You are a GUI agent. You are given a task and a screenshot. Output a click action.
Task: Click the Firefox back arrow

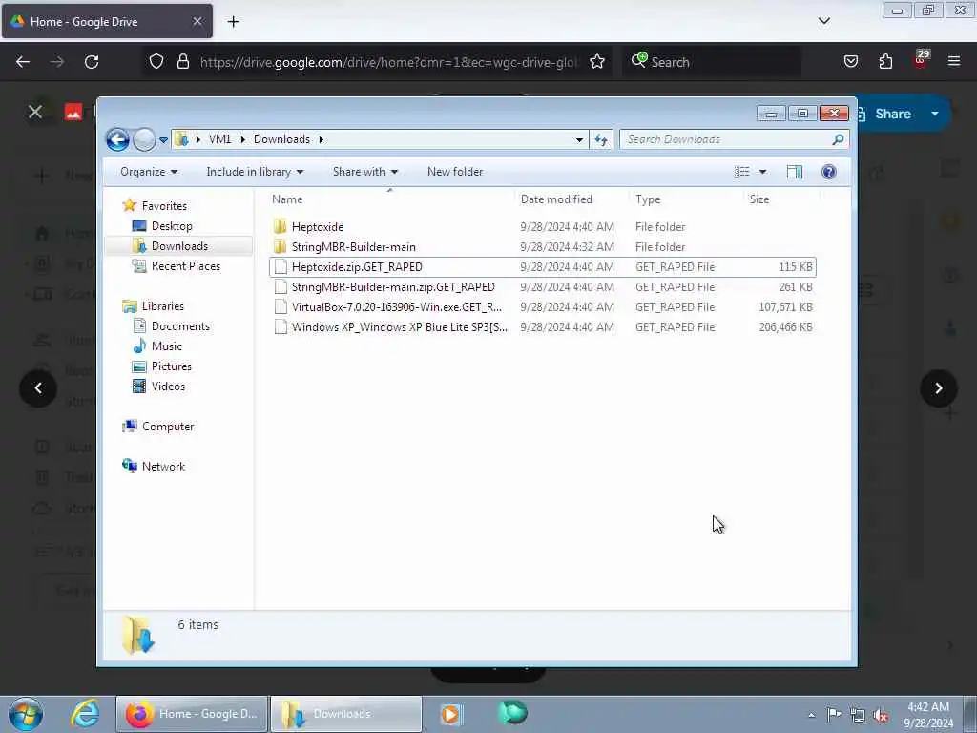pos(23,62)
